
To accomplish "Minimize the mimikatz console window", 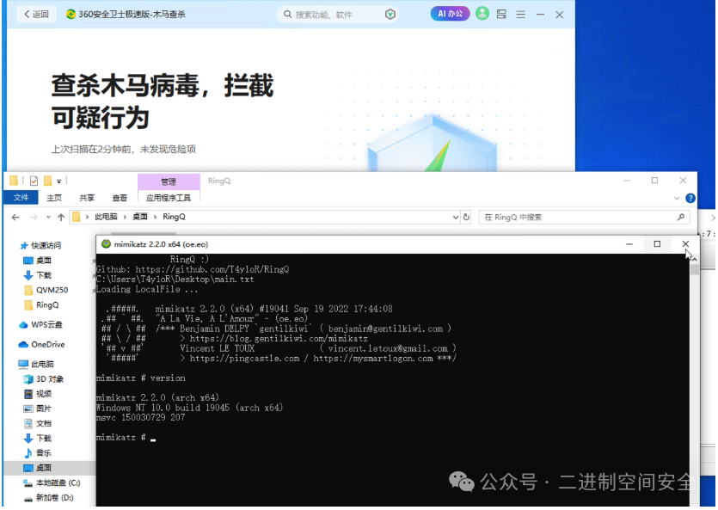I will pos(629,244).
